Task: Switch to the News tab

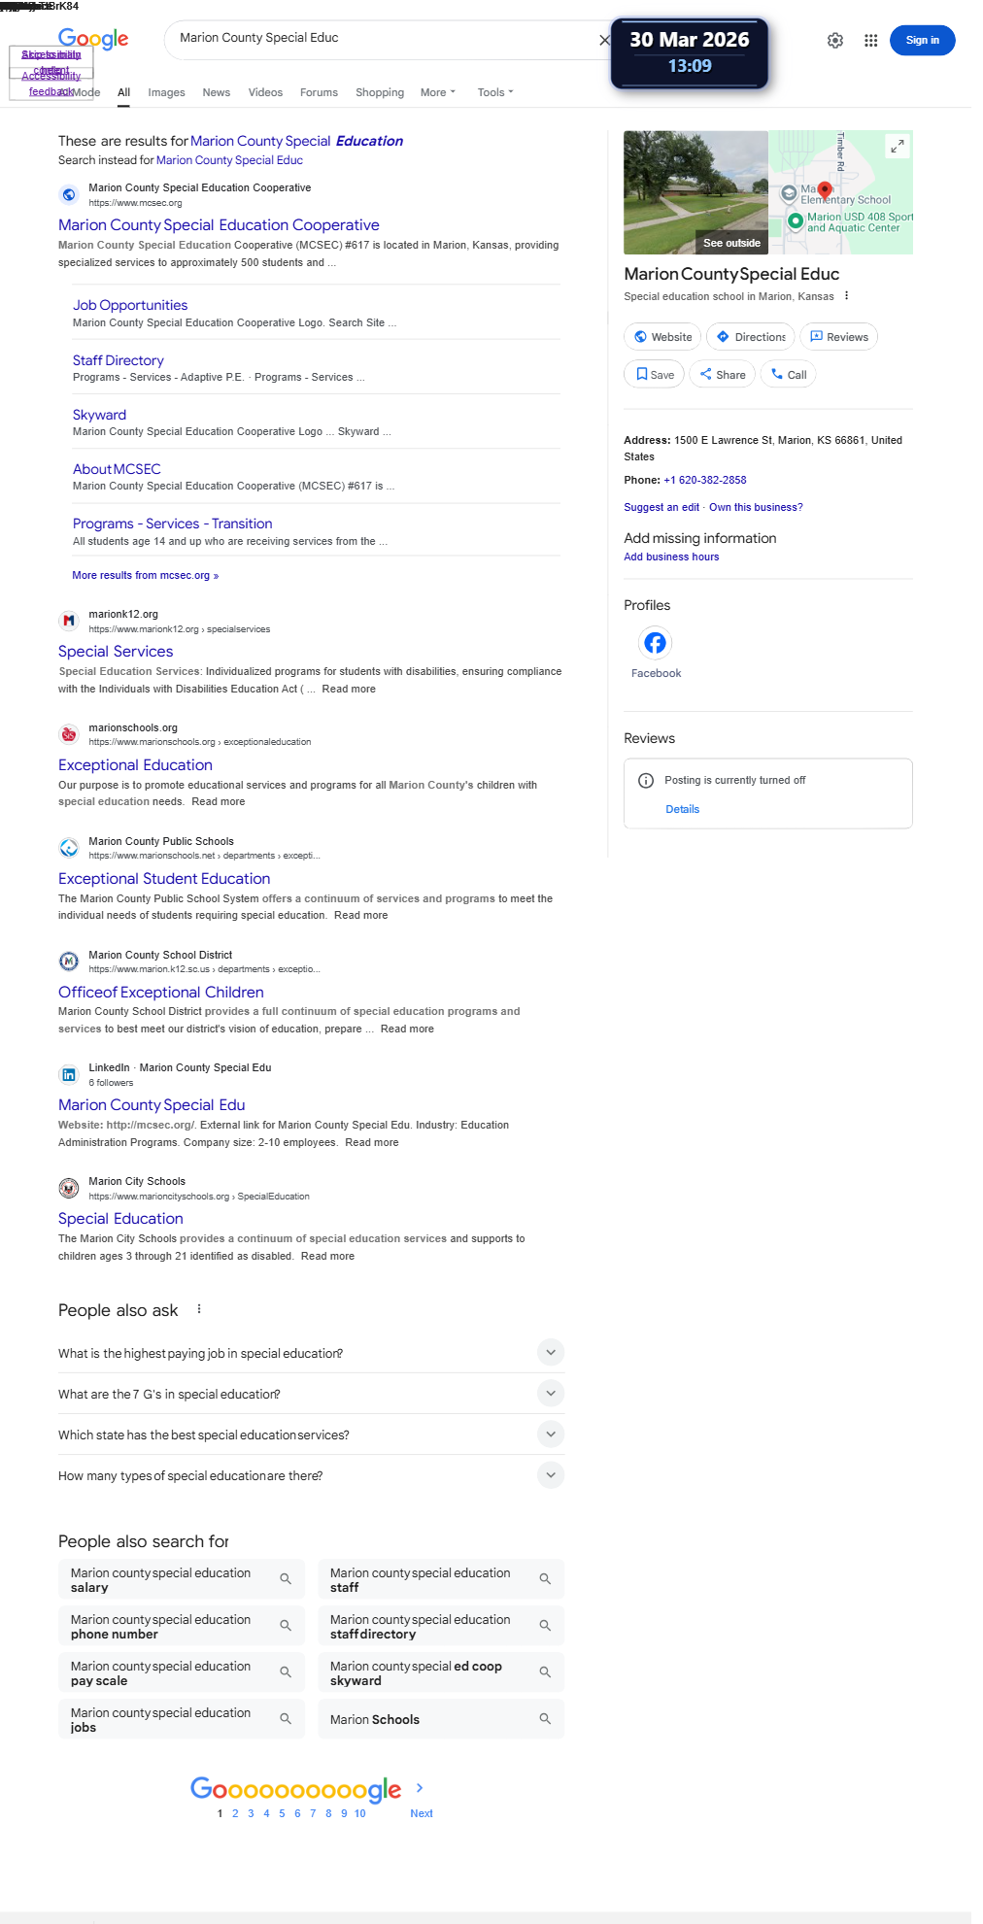Action: (216, 92)
